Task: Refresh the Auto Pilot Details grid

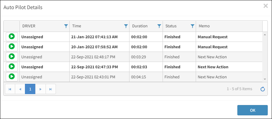Action: 263,89
